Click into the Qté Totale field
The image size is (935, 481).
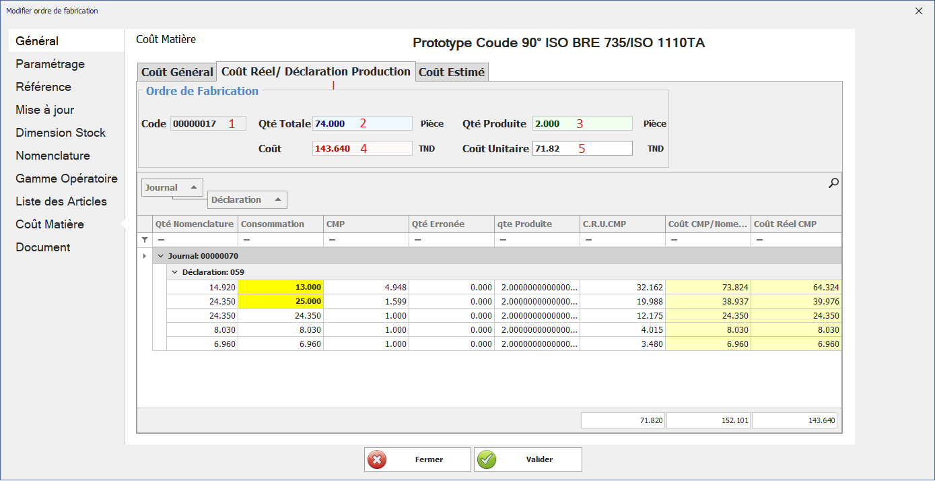coord(362,123)
